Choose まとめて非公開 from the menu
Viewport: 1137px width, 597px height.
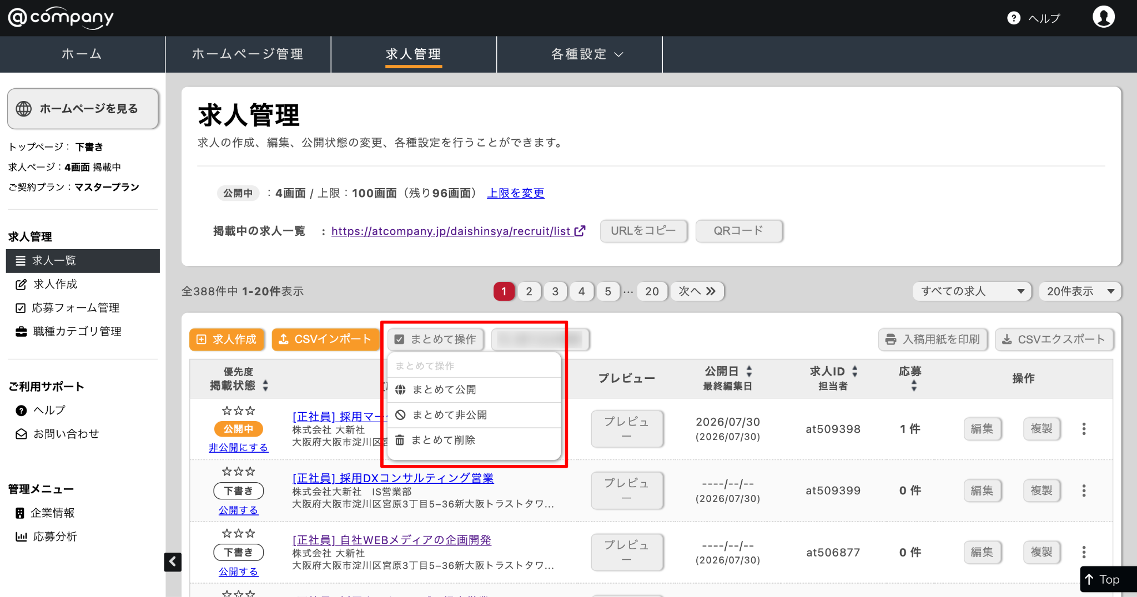click(x=474, y=415)
